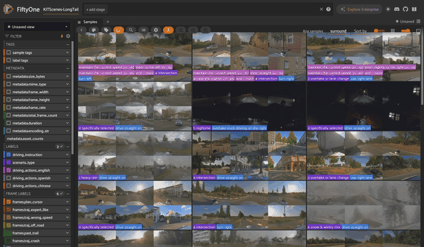
Task: Toggle all FRAME LABELS with the 6 check badge
Action: 60,194
